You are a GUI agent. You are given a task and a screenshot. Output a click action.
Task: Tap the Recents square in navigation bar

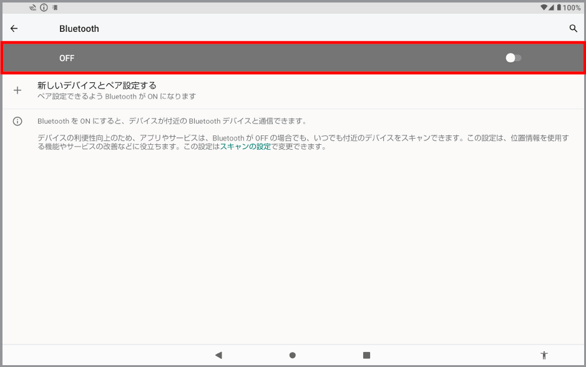366,355
